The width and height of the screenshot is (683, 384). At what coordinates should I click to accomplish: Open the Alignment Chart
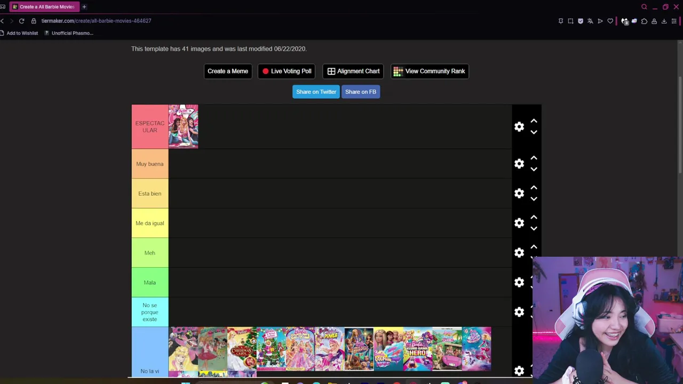(x=353, y=71)
